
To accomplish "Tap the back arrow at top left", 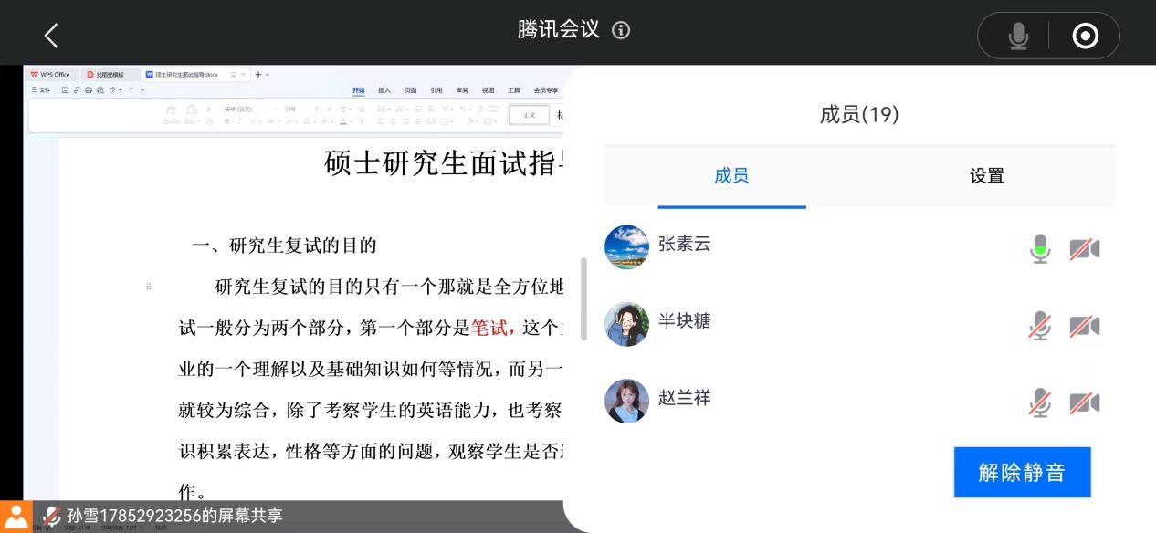I will [x=51, y=36].
